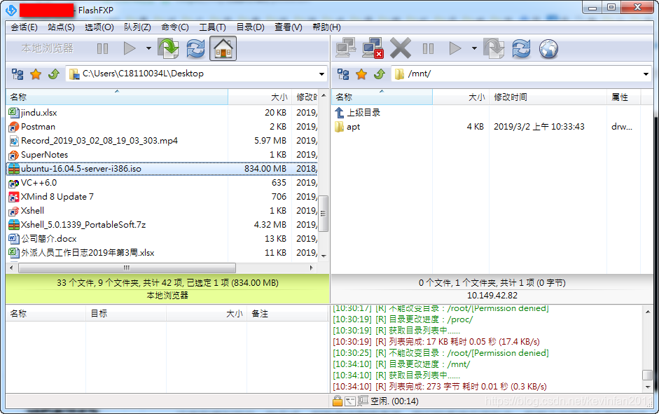Select Record_2019_03_02 mp4 file
Viewport: 659px width, 414px height.
(x=162, y=140)
